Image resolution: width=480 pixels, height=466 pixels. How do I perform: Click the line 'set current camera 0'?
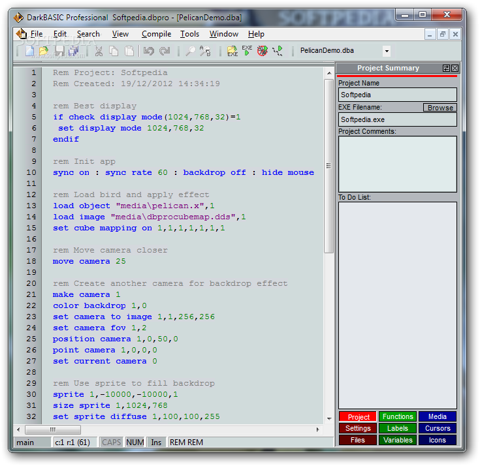105,362
